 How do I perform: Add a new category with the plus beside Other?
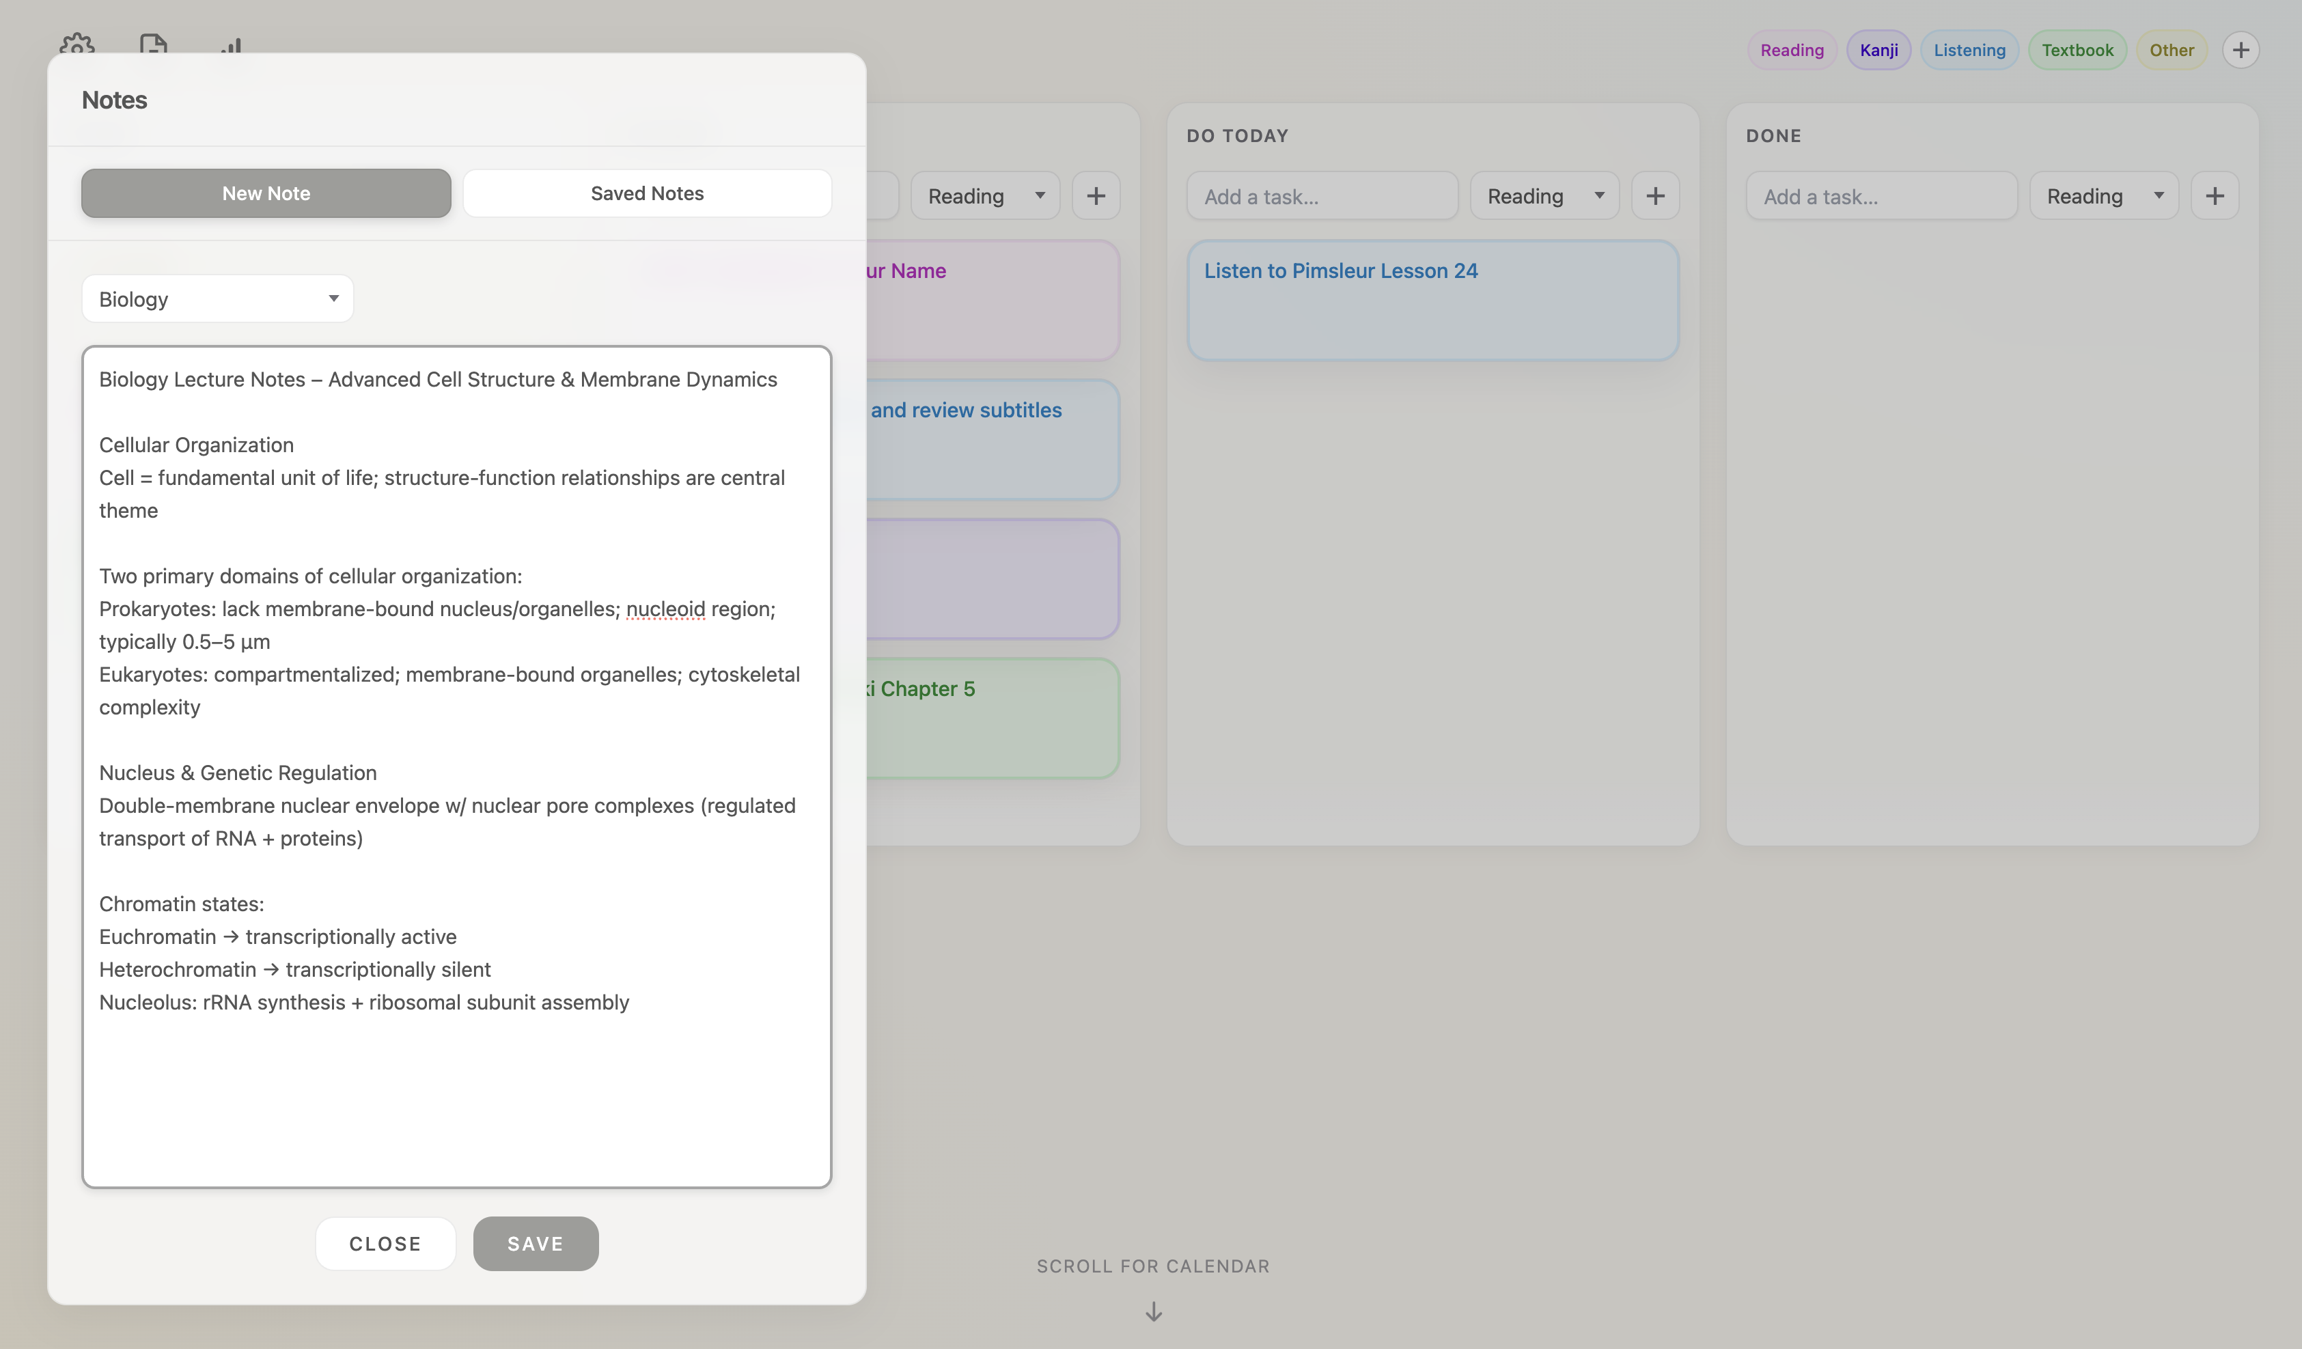[2241, 51]
